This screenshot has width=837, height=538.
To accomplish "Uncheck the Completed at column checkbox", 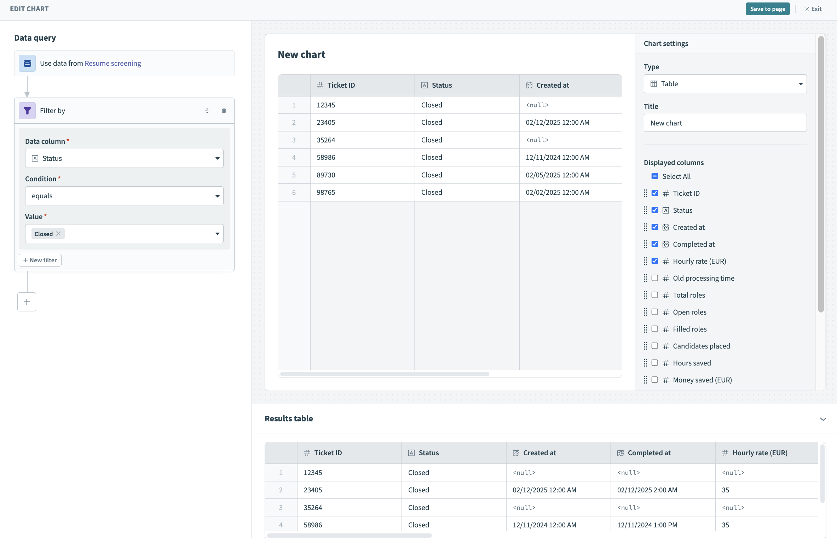I will click(655, 244).
